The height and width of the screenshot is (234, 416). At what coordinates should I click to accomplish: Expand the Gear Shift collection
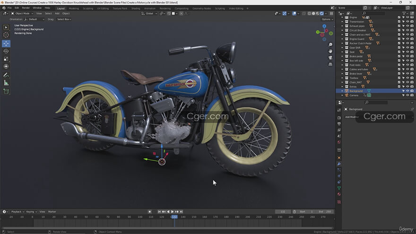click(342, 48)
